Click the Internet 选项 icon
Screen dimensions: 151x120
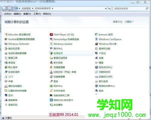[96, 34]
